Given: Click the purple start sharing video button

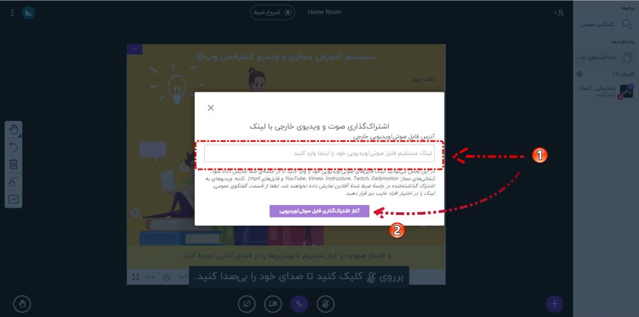Looking at the screenshot, I should (x=319, y=211).
